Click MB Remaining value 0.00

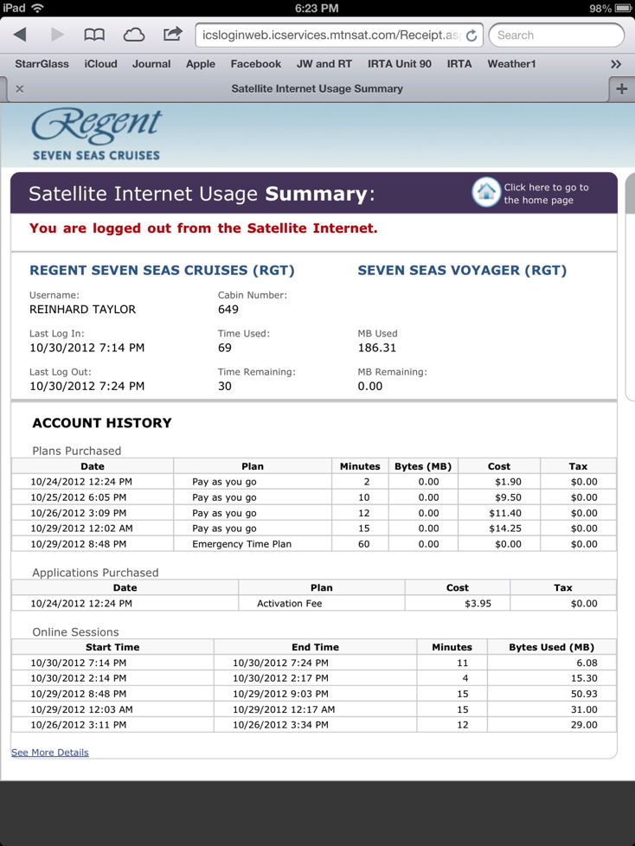tap(369, 386)
